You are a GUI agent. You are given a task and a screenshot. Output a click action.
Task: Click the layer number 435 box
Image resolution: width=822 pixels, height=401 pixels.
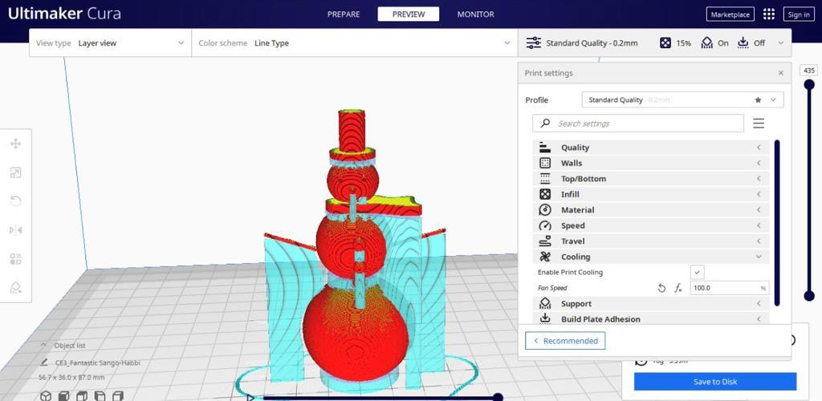[x=809, y=71]
